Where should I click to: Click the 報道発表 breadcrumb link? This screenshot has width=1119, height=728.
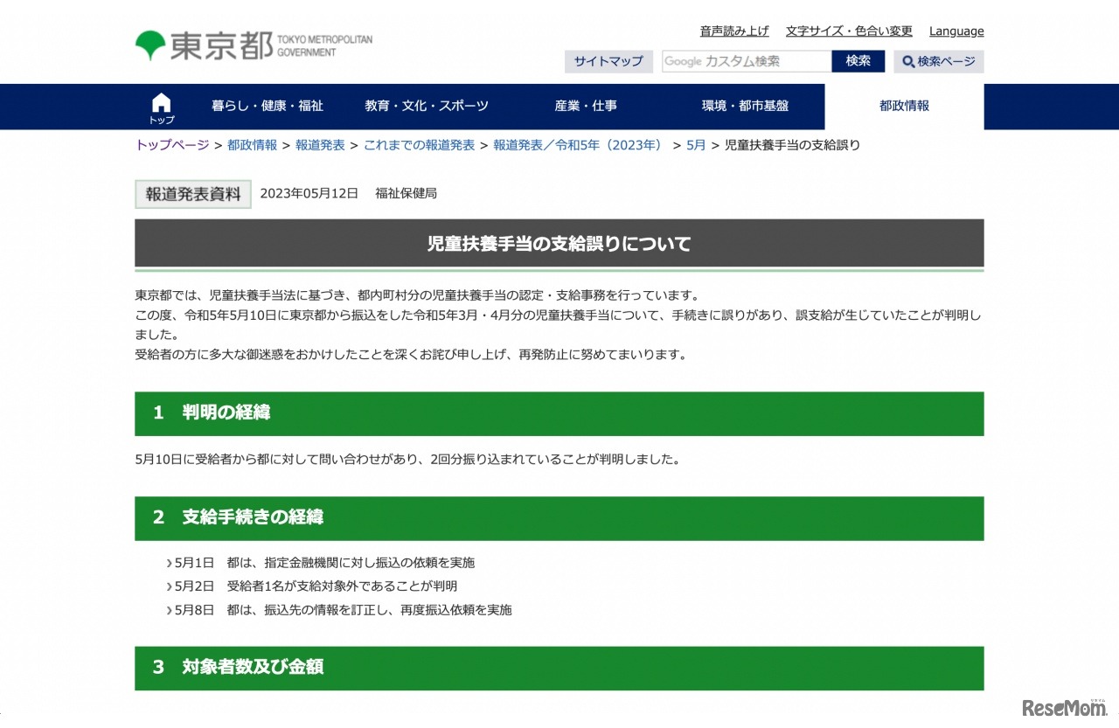(320, 145)
